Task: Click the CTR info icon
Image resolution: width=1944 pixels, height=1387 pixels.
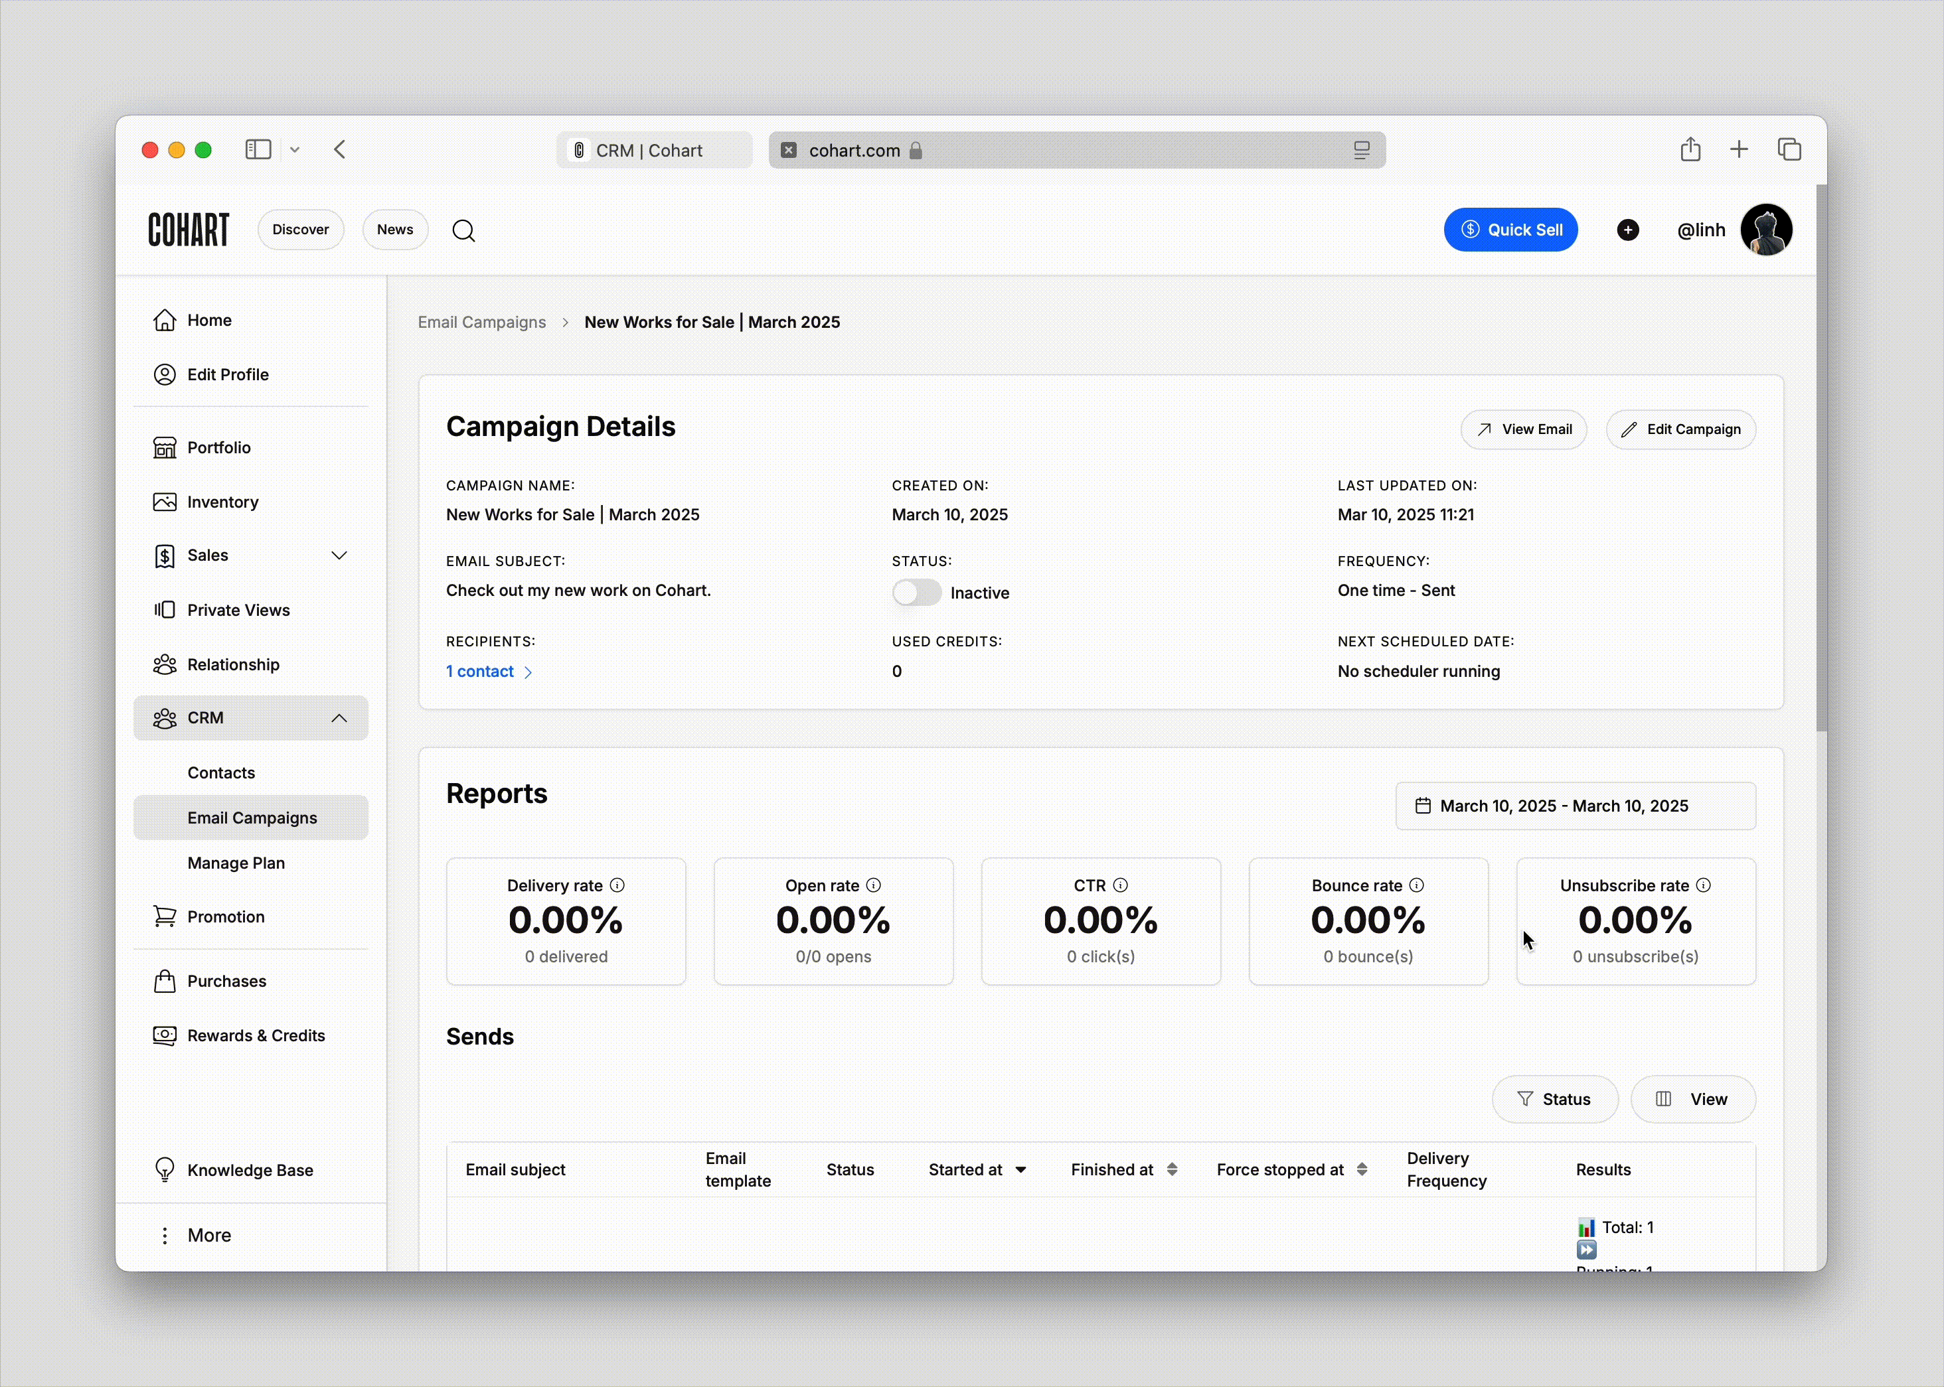Action: (1120, 886)
